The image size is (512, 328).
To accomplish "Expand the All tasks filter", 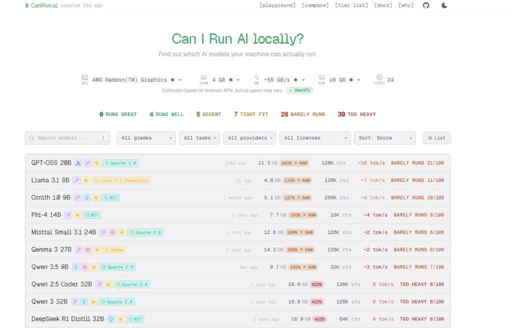I will (199, 138).
